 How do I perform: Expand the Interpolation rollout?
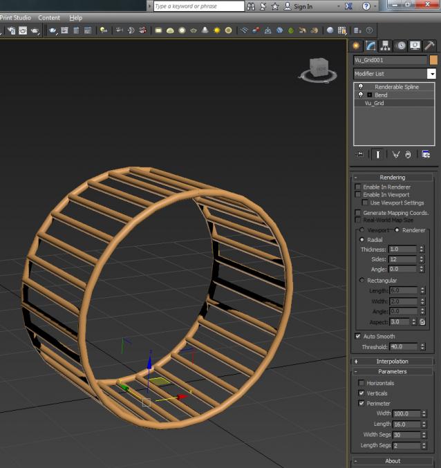[x=392, y=362]
